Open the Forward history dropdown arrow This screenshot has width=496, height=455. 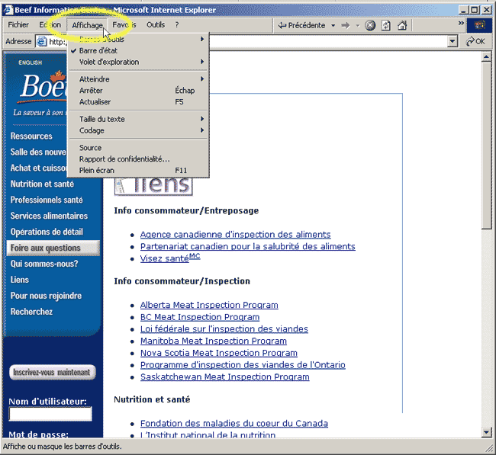click(358, 25)
